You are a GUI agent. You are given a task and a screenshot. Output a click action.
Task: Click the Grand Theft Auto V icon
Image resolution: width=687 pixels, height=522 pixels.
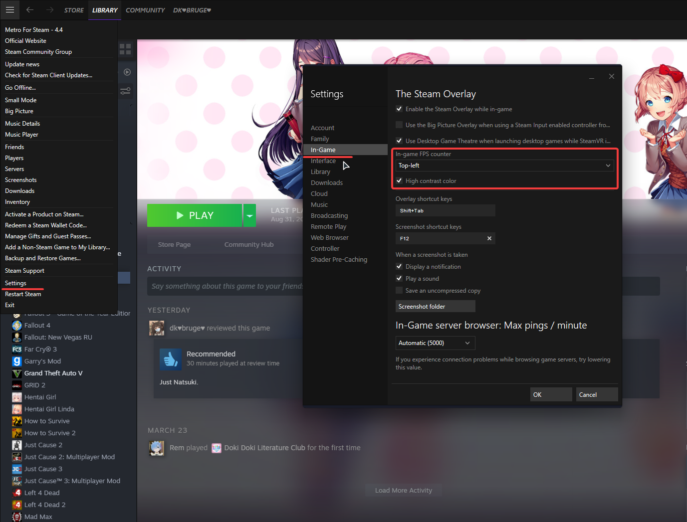17,373
